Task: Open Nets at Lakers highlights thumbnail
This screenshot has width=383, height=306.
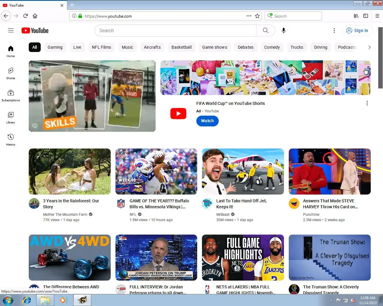Action: coord(243,258)
